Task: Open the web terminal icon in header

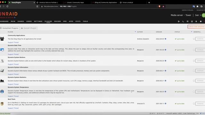Action: (x=183, y=21)
